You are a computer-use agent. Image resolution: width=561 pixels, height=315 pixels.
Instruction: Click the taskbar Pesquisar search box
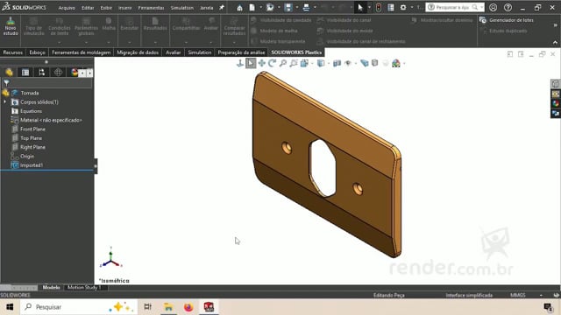(79, 307)
